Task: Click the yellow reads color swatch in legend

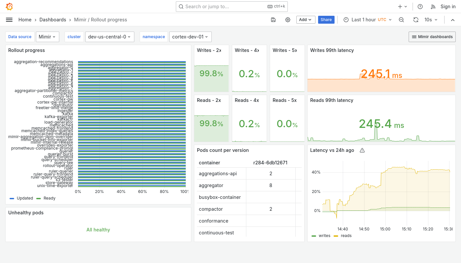Action: [336, 236]
